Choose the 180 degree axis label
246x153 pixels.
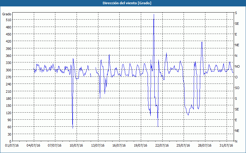[x=9, y=99]
